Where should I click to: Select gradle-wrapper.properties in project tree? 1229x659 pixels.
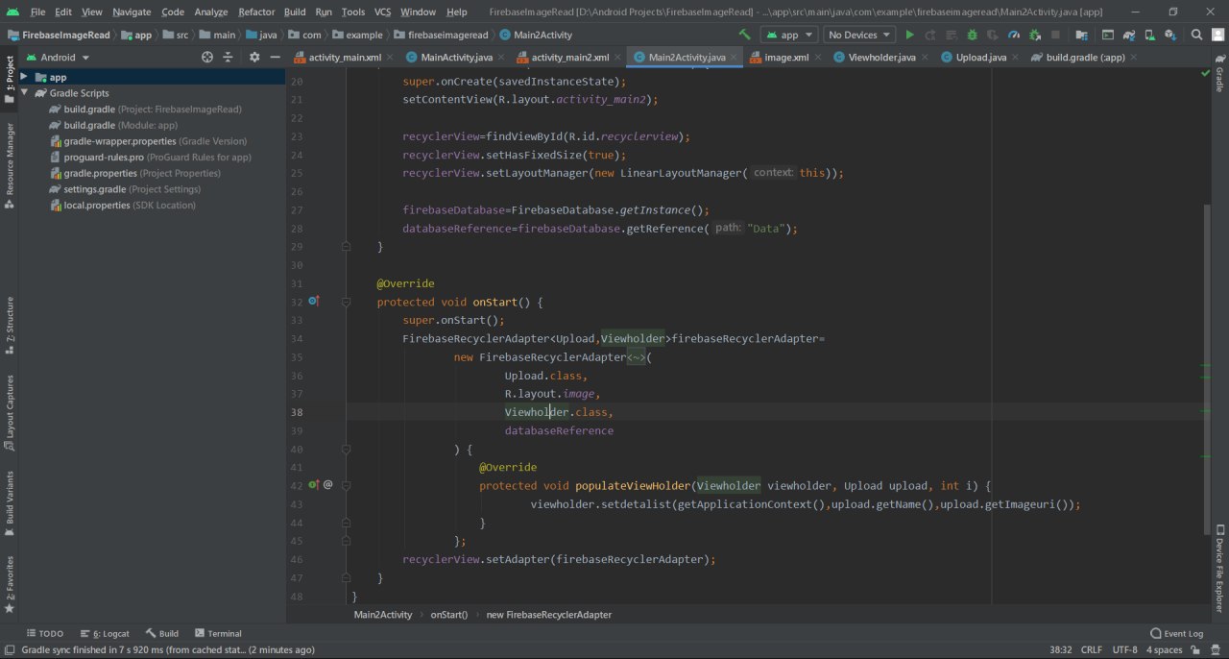147,141
